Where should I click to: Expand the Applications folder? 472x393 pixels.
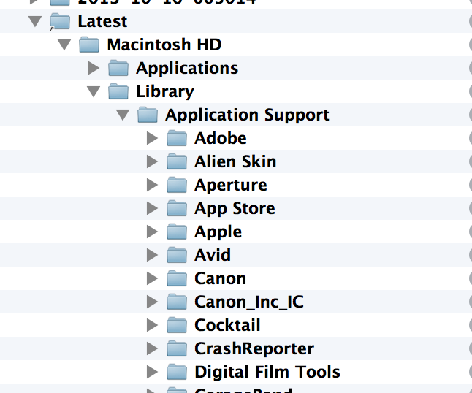pos(94,68)
